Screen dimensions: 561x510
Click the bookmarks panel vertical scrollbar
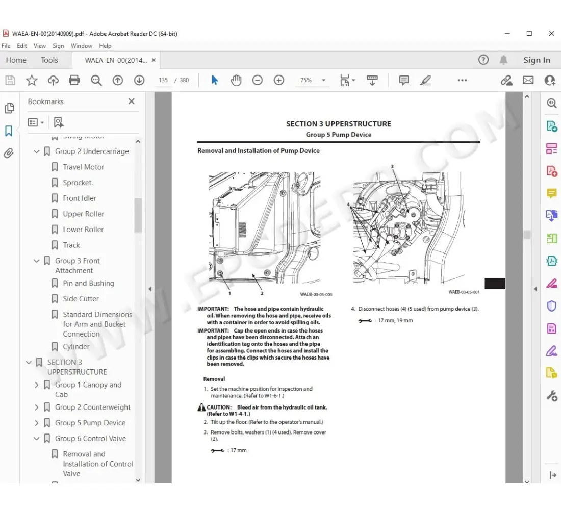138,214
